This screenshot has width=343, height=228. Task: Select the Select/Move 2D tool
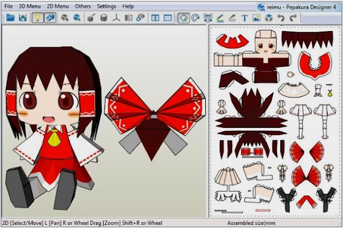[183, 18]
